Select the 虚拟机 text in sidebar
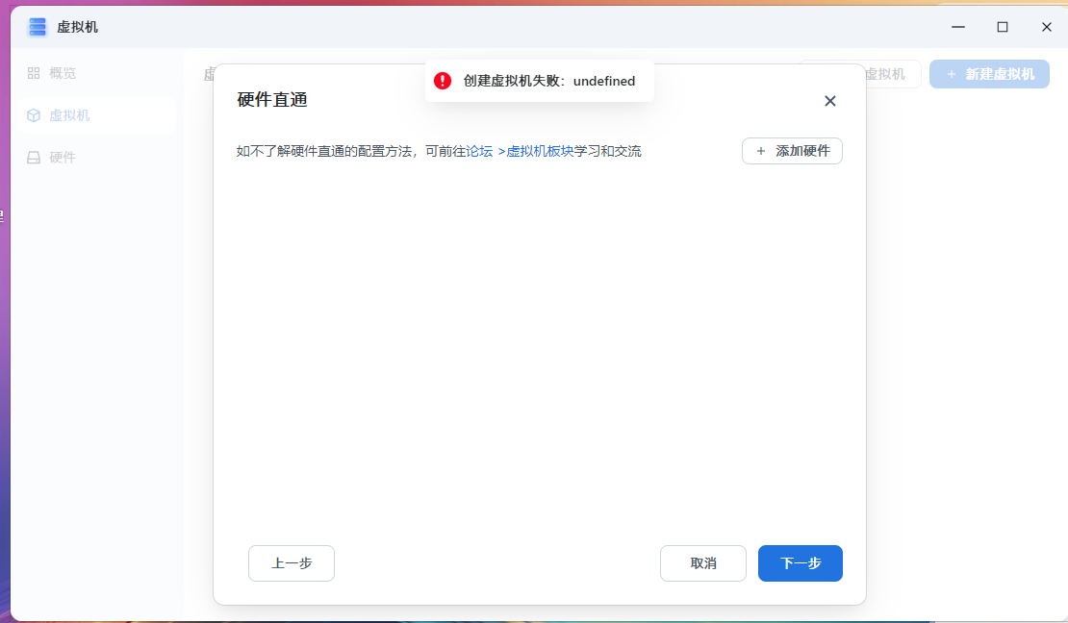The height and width of the screenshot is (623, 1068). (69, 115)
